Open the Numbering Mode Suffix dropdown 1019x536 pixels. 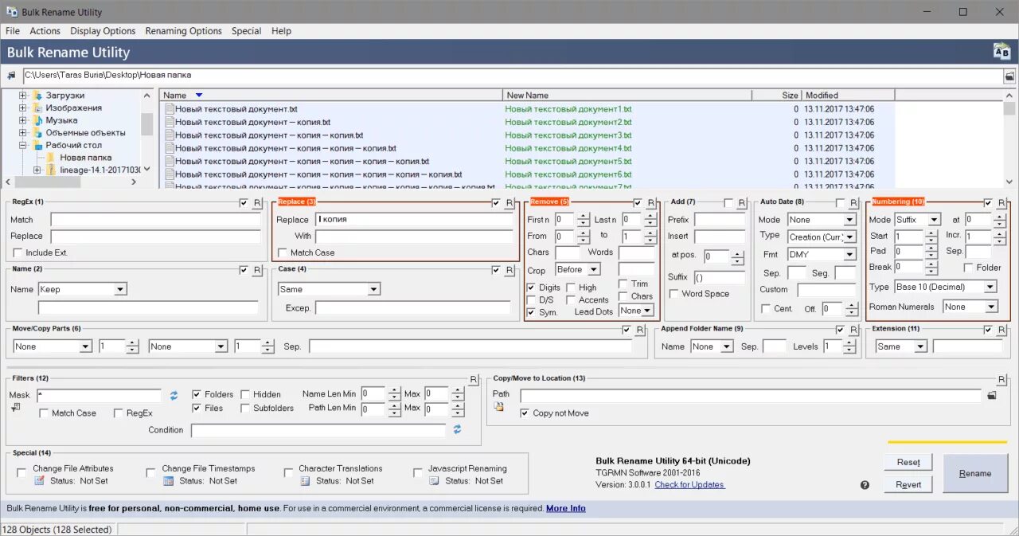tap(935, 220)
